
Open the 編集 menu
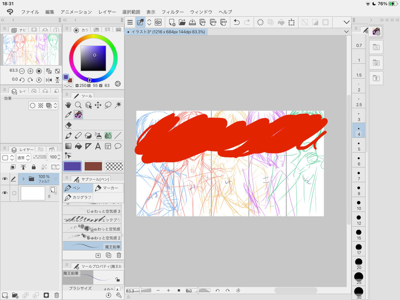49,11
